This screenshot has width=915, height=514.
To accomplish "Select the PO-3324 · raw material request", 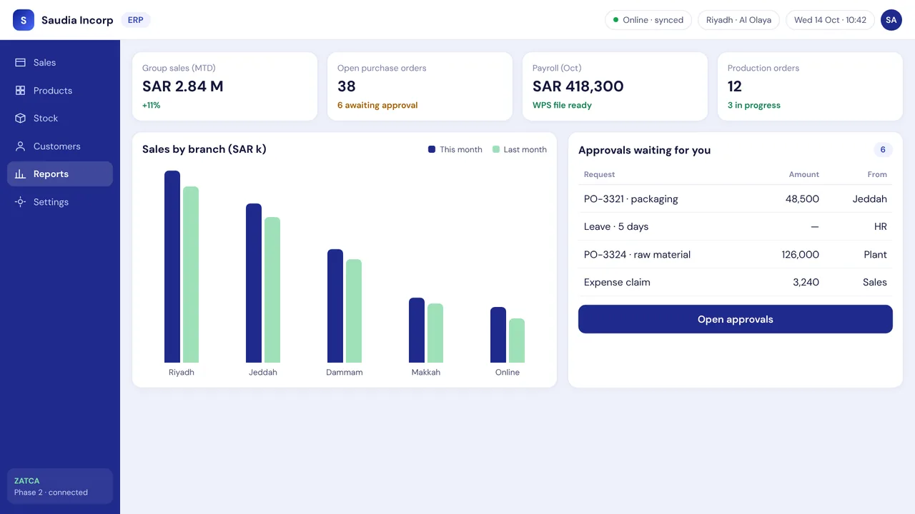I will 736,255.
